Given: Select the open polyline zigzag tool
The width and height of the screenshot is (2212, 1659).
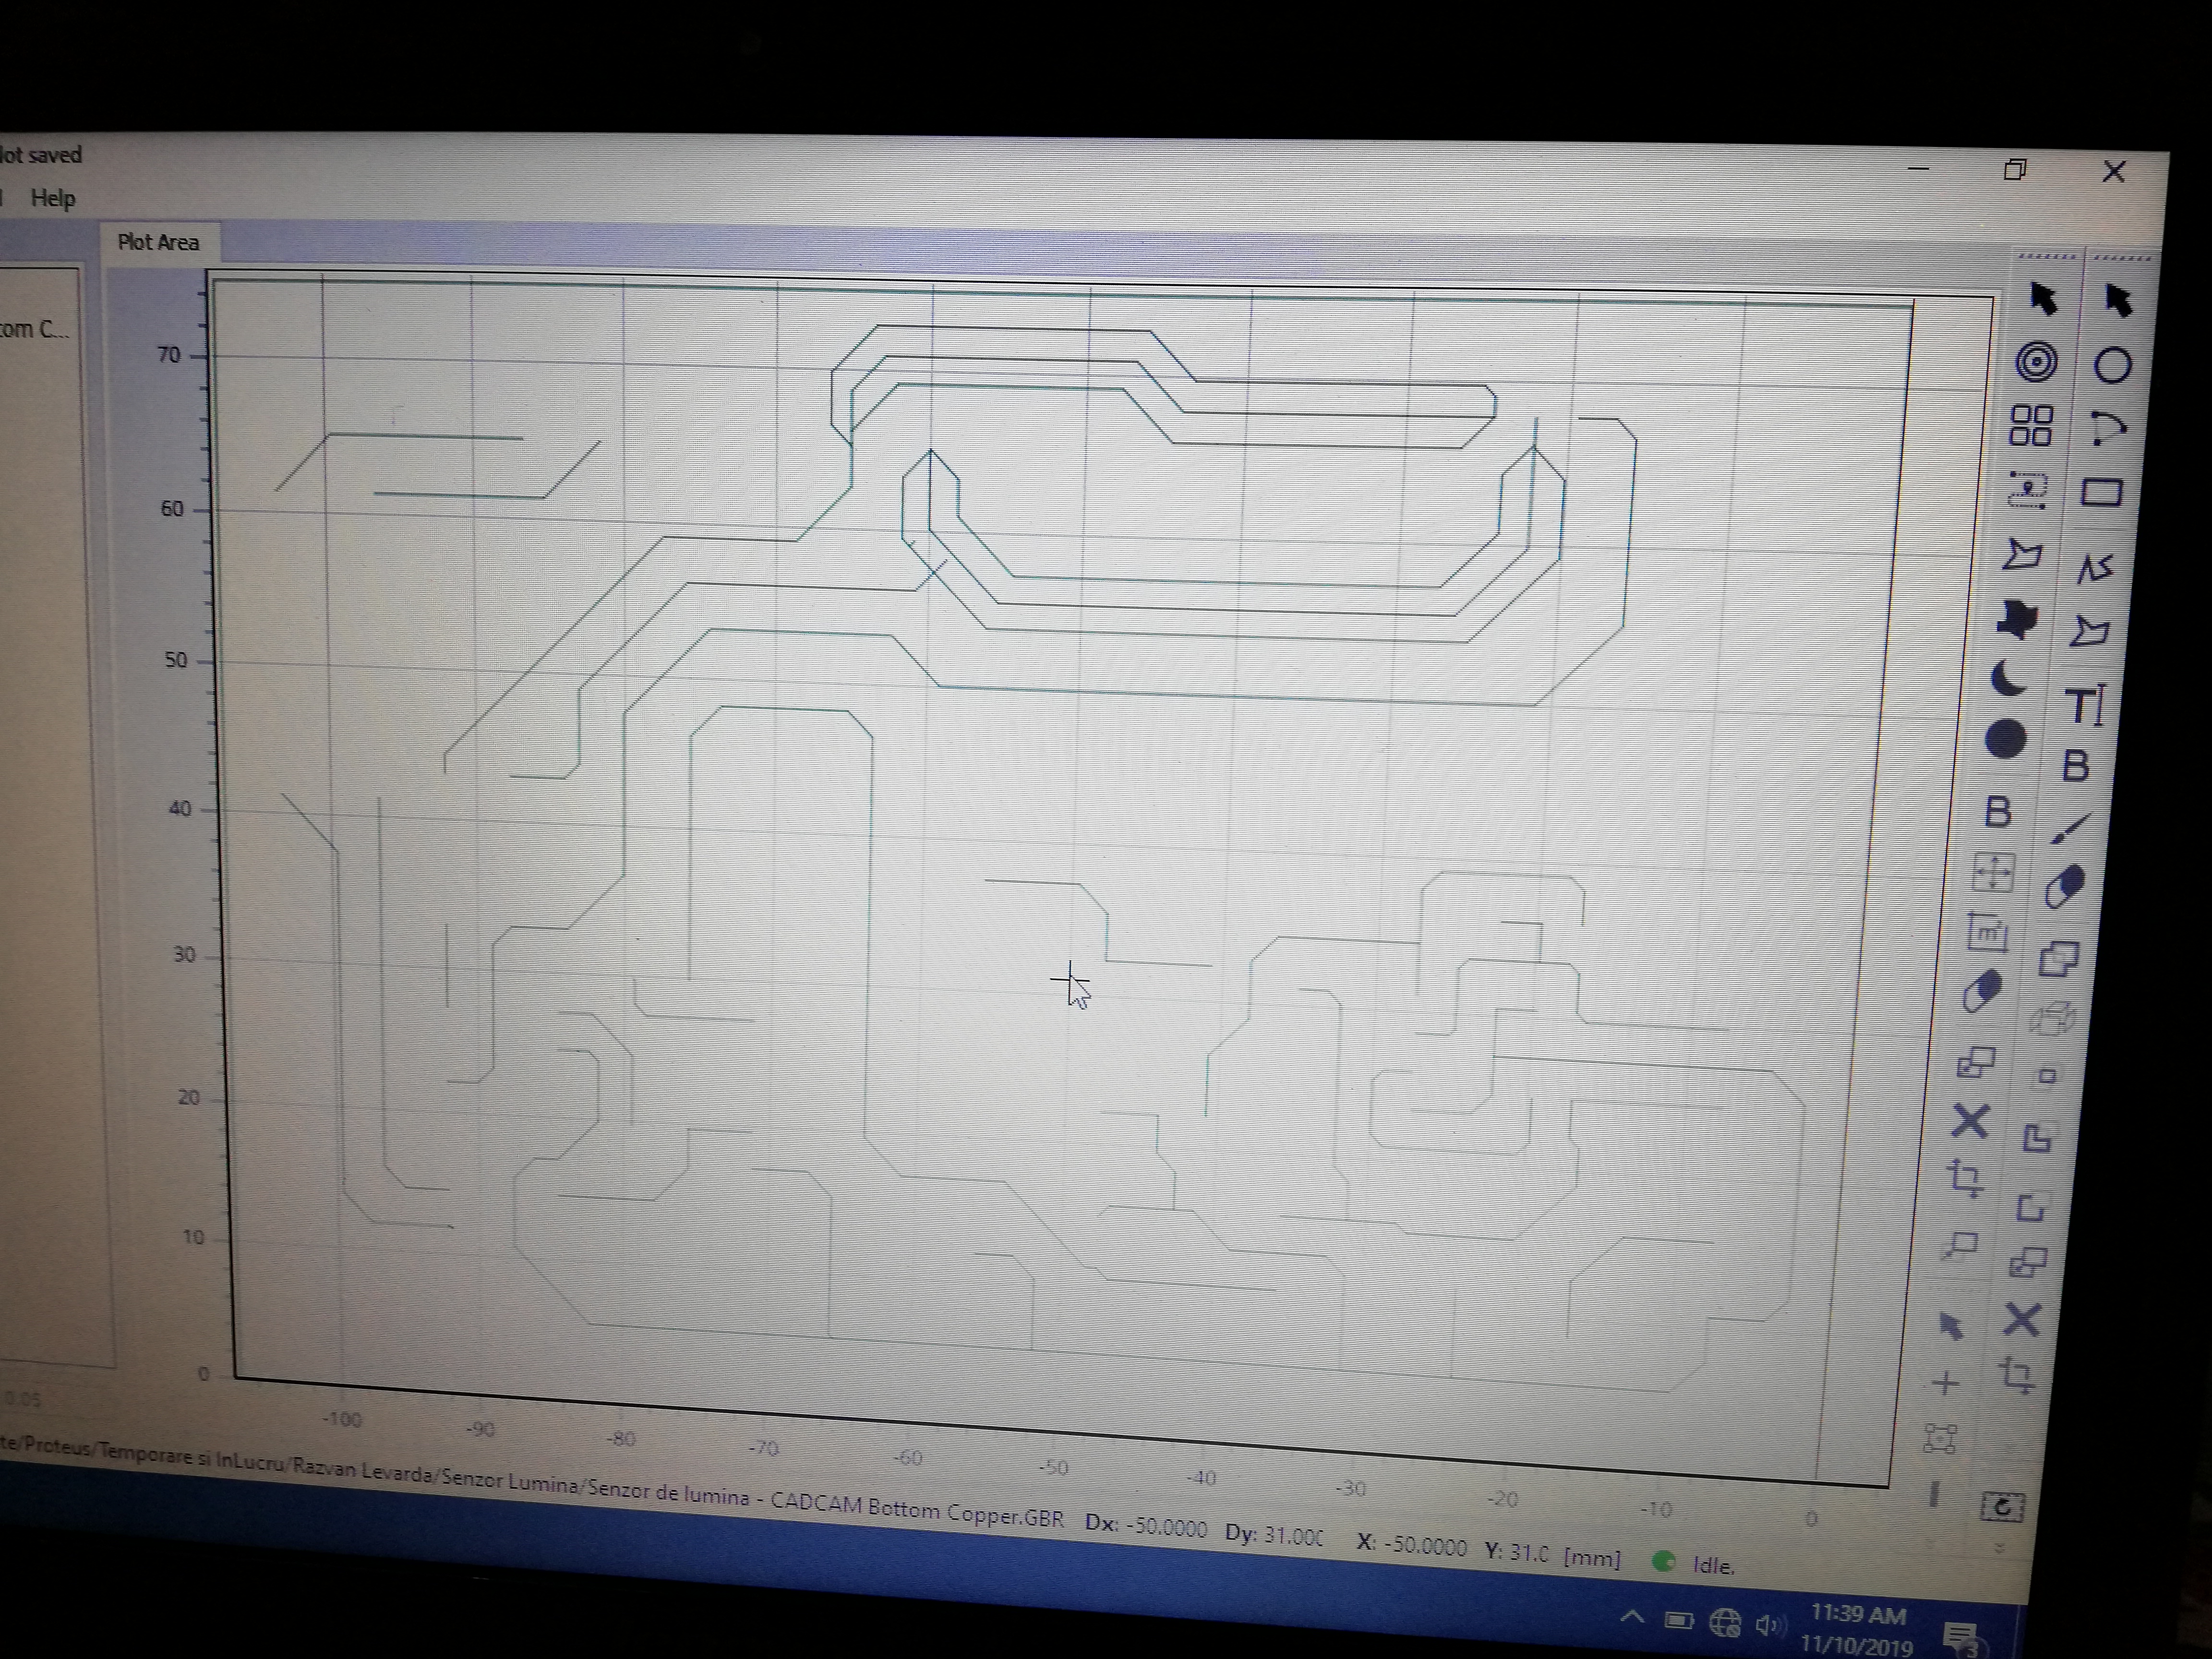Looking at the screenshot, I should (x=2094, y=568).
